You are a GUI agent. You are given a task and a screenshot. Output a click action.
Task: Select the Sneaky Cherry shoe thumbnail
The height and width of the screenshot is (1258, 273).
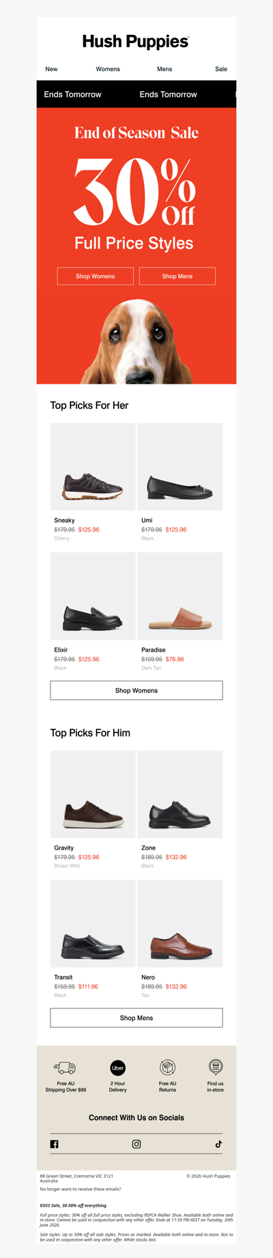coord(93,467)
